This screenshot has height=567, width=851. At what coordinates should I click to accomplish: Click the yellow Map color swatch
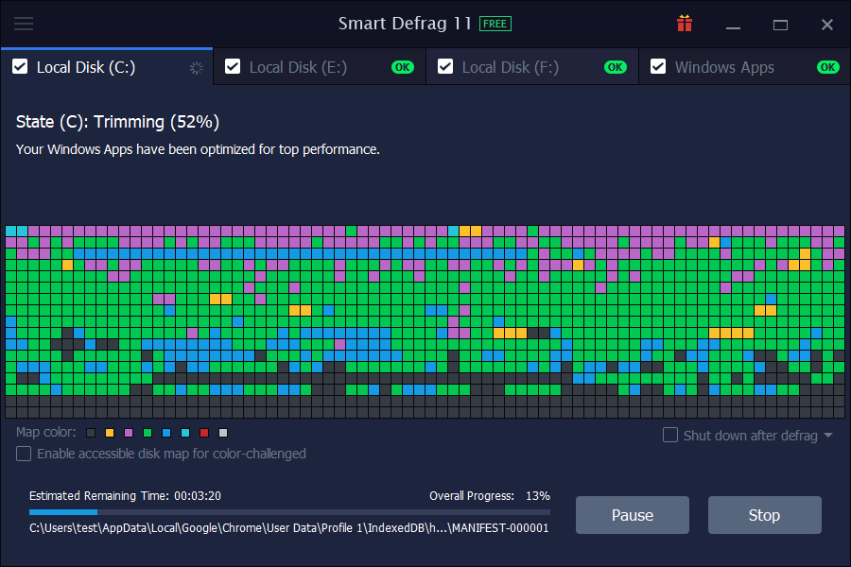tap(109, 432)
